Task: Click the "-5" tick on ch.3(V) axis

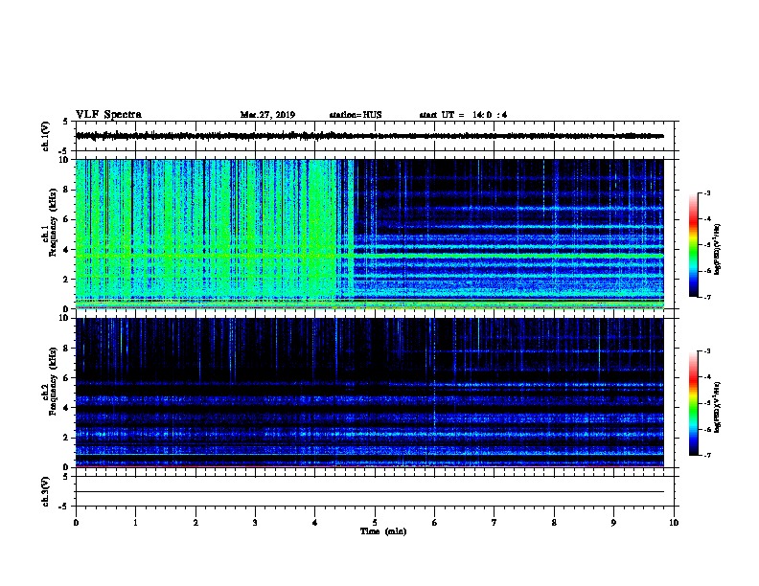Action: (x=63, y=507)
